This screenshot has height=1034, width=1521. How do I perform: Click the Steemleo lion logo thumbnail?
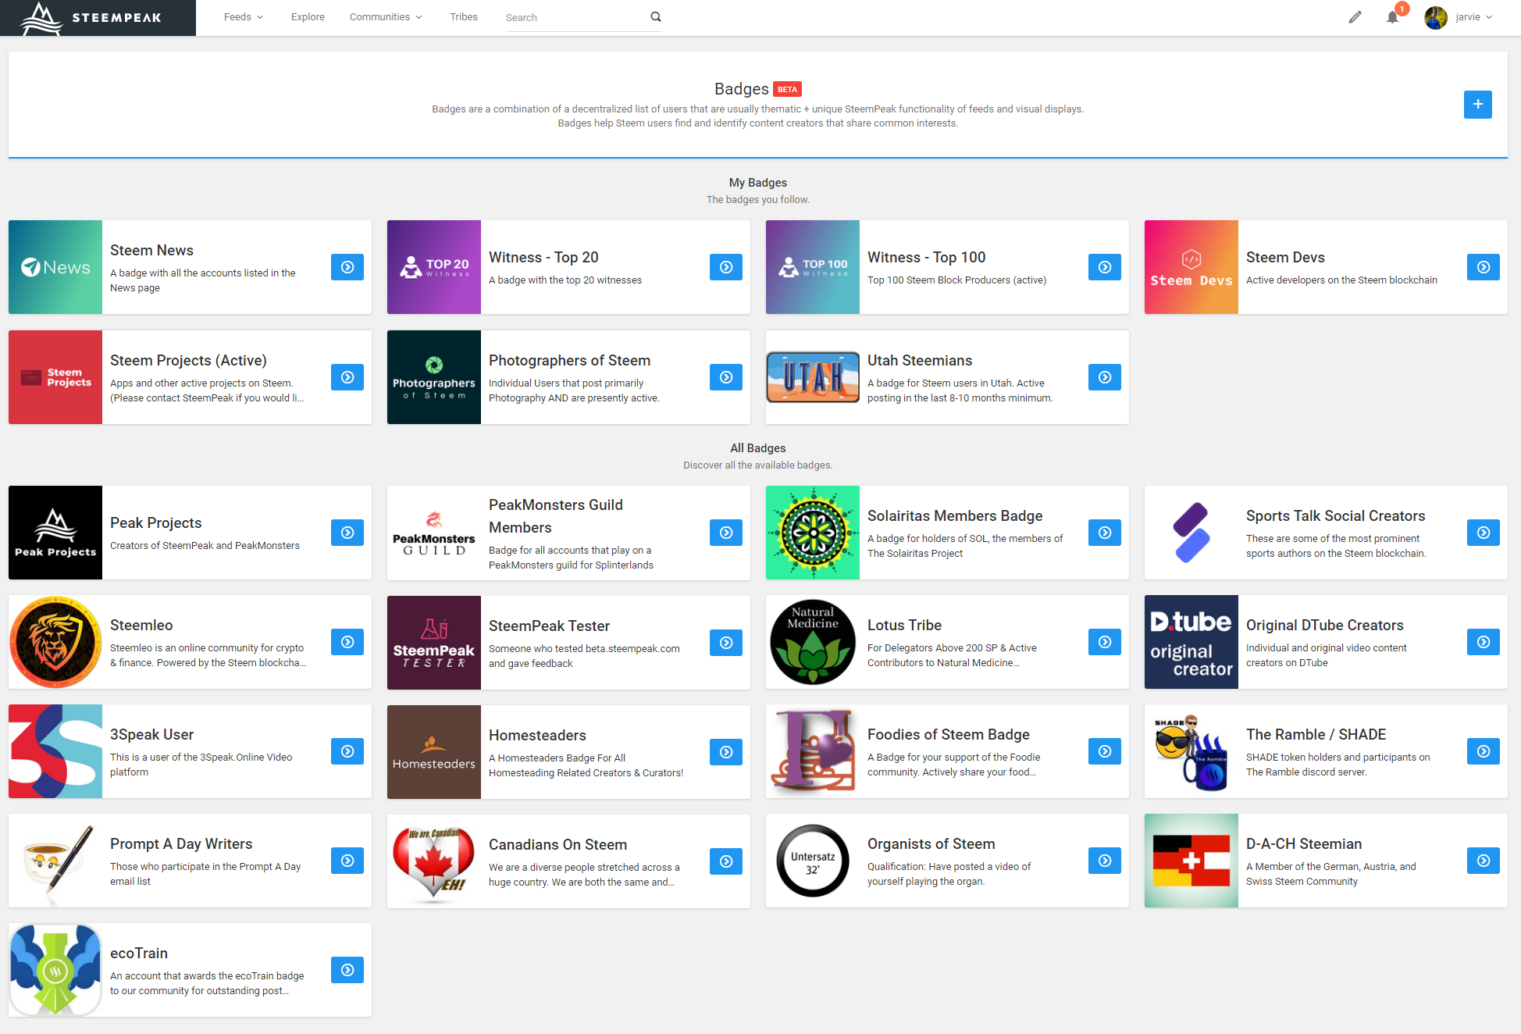click(55, 642)
